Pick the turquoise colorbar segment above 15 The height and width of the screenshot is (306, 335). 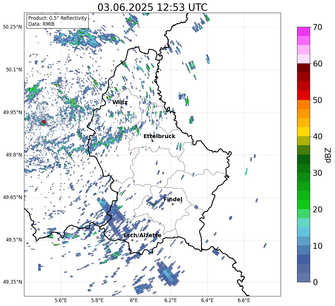303,223
